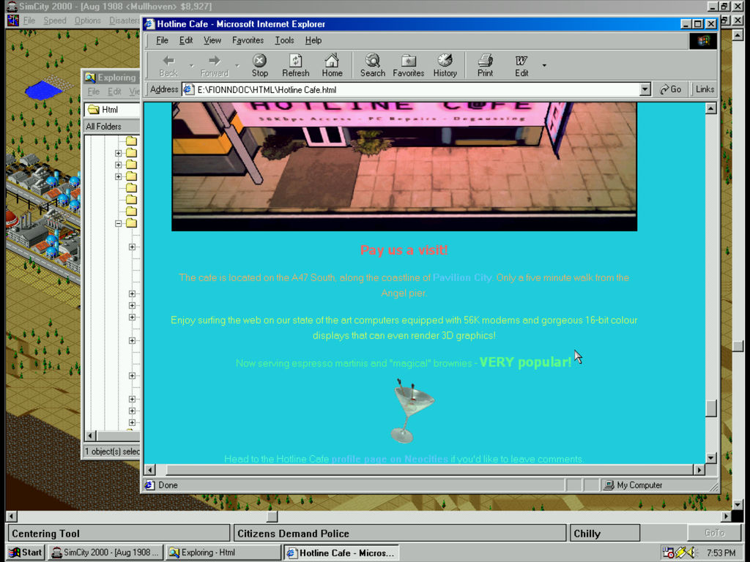The image size is (750, 562).
Task: Open the Windows Start button
Action: pos(26,552)
